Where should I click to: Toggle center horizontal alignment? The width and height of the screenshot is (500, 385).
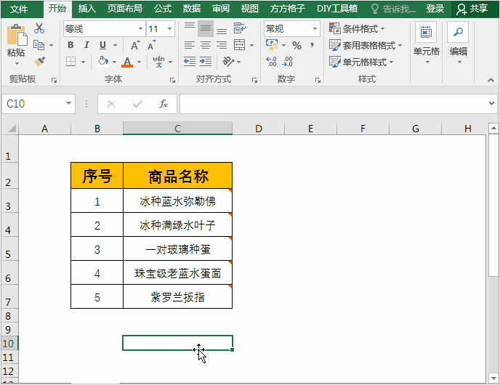206,45
